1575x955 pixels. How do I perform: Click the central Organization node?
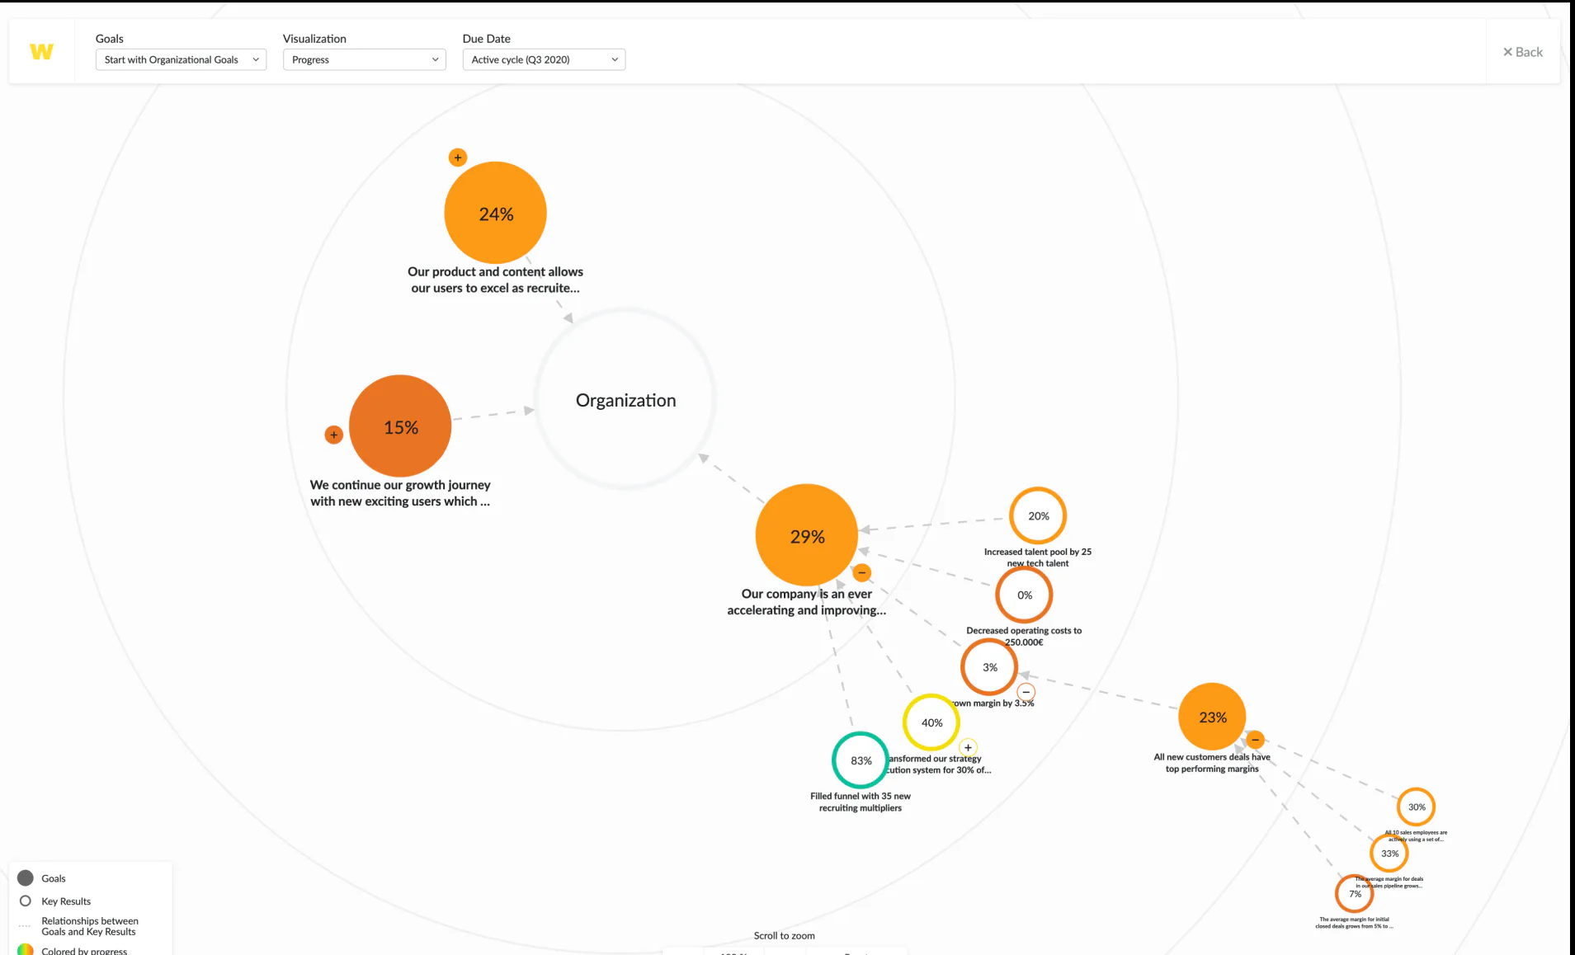point(625,400)
